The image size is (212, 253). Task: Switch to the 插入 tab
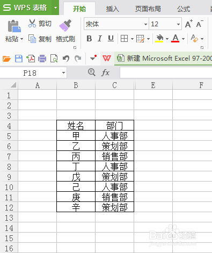click(113, 9)
